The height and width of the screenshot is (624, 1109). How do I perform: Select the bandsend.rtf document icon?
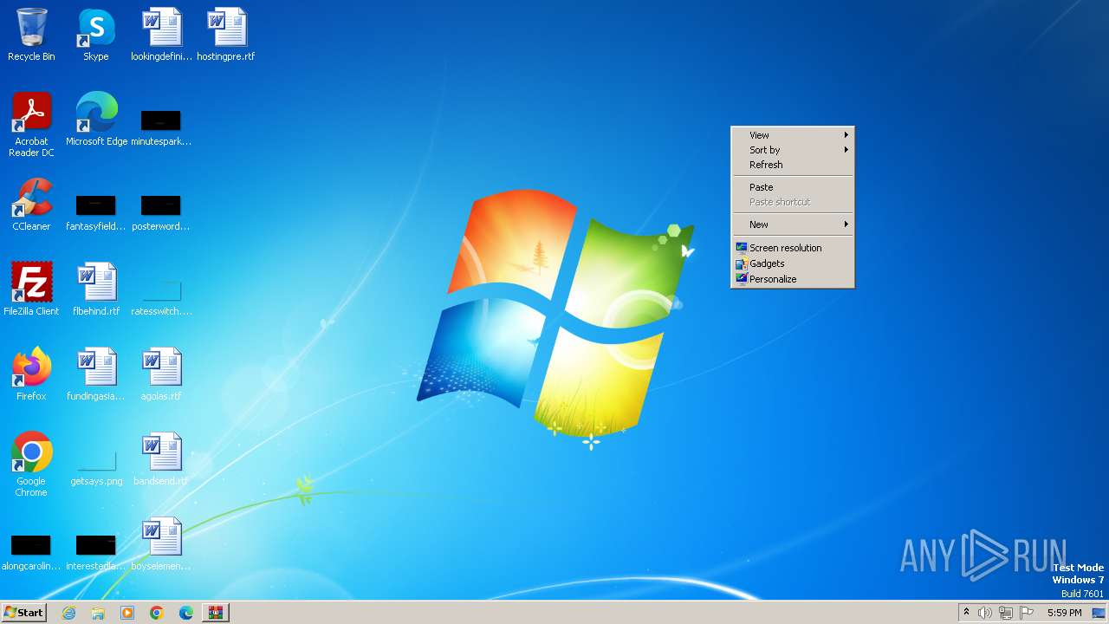coord(161,459)
